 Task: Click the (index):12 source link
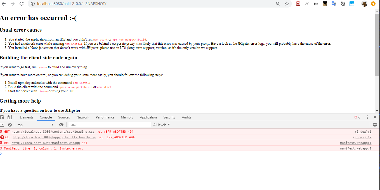pyautogui.click(x=362, y=137)
